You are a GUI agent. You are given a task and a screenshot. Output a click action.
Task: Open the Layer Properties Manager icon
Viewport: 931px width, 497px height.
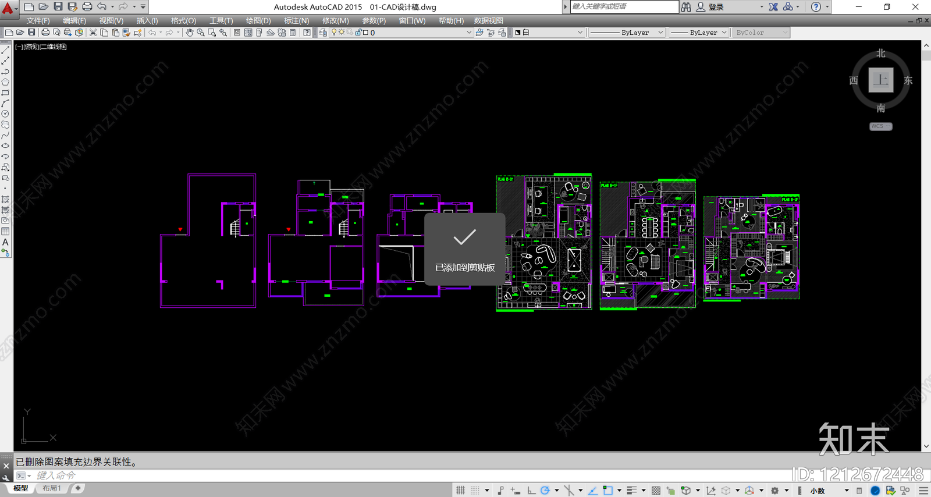[x=322, y=33]
